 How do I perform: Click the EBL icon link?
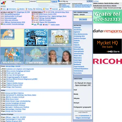[x=33, y=24]
